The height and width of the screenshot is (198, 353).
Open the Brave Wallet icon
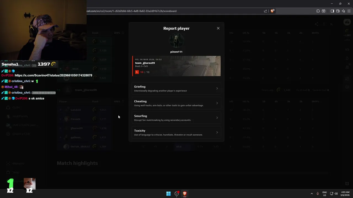pos(338,11)
